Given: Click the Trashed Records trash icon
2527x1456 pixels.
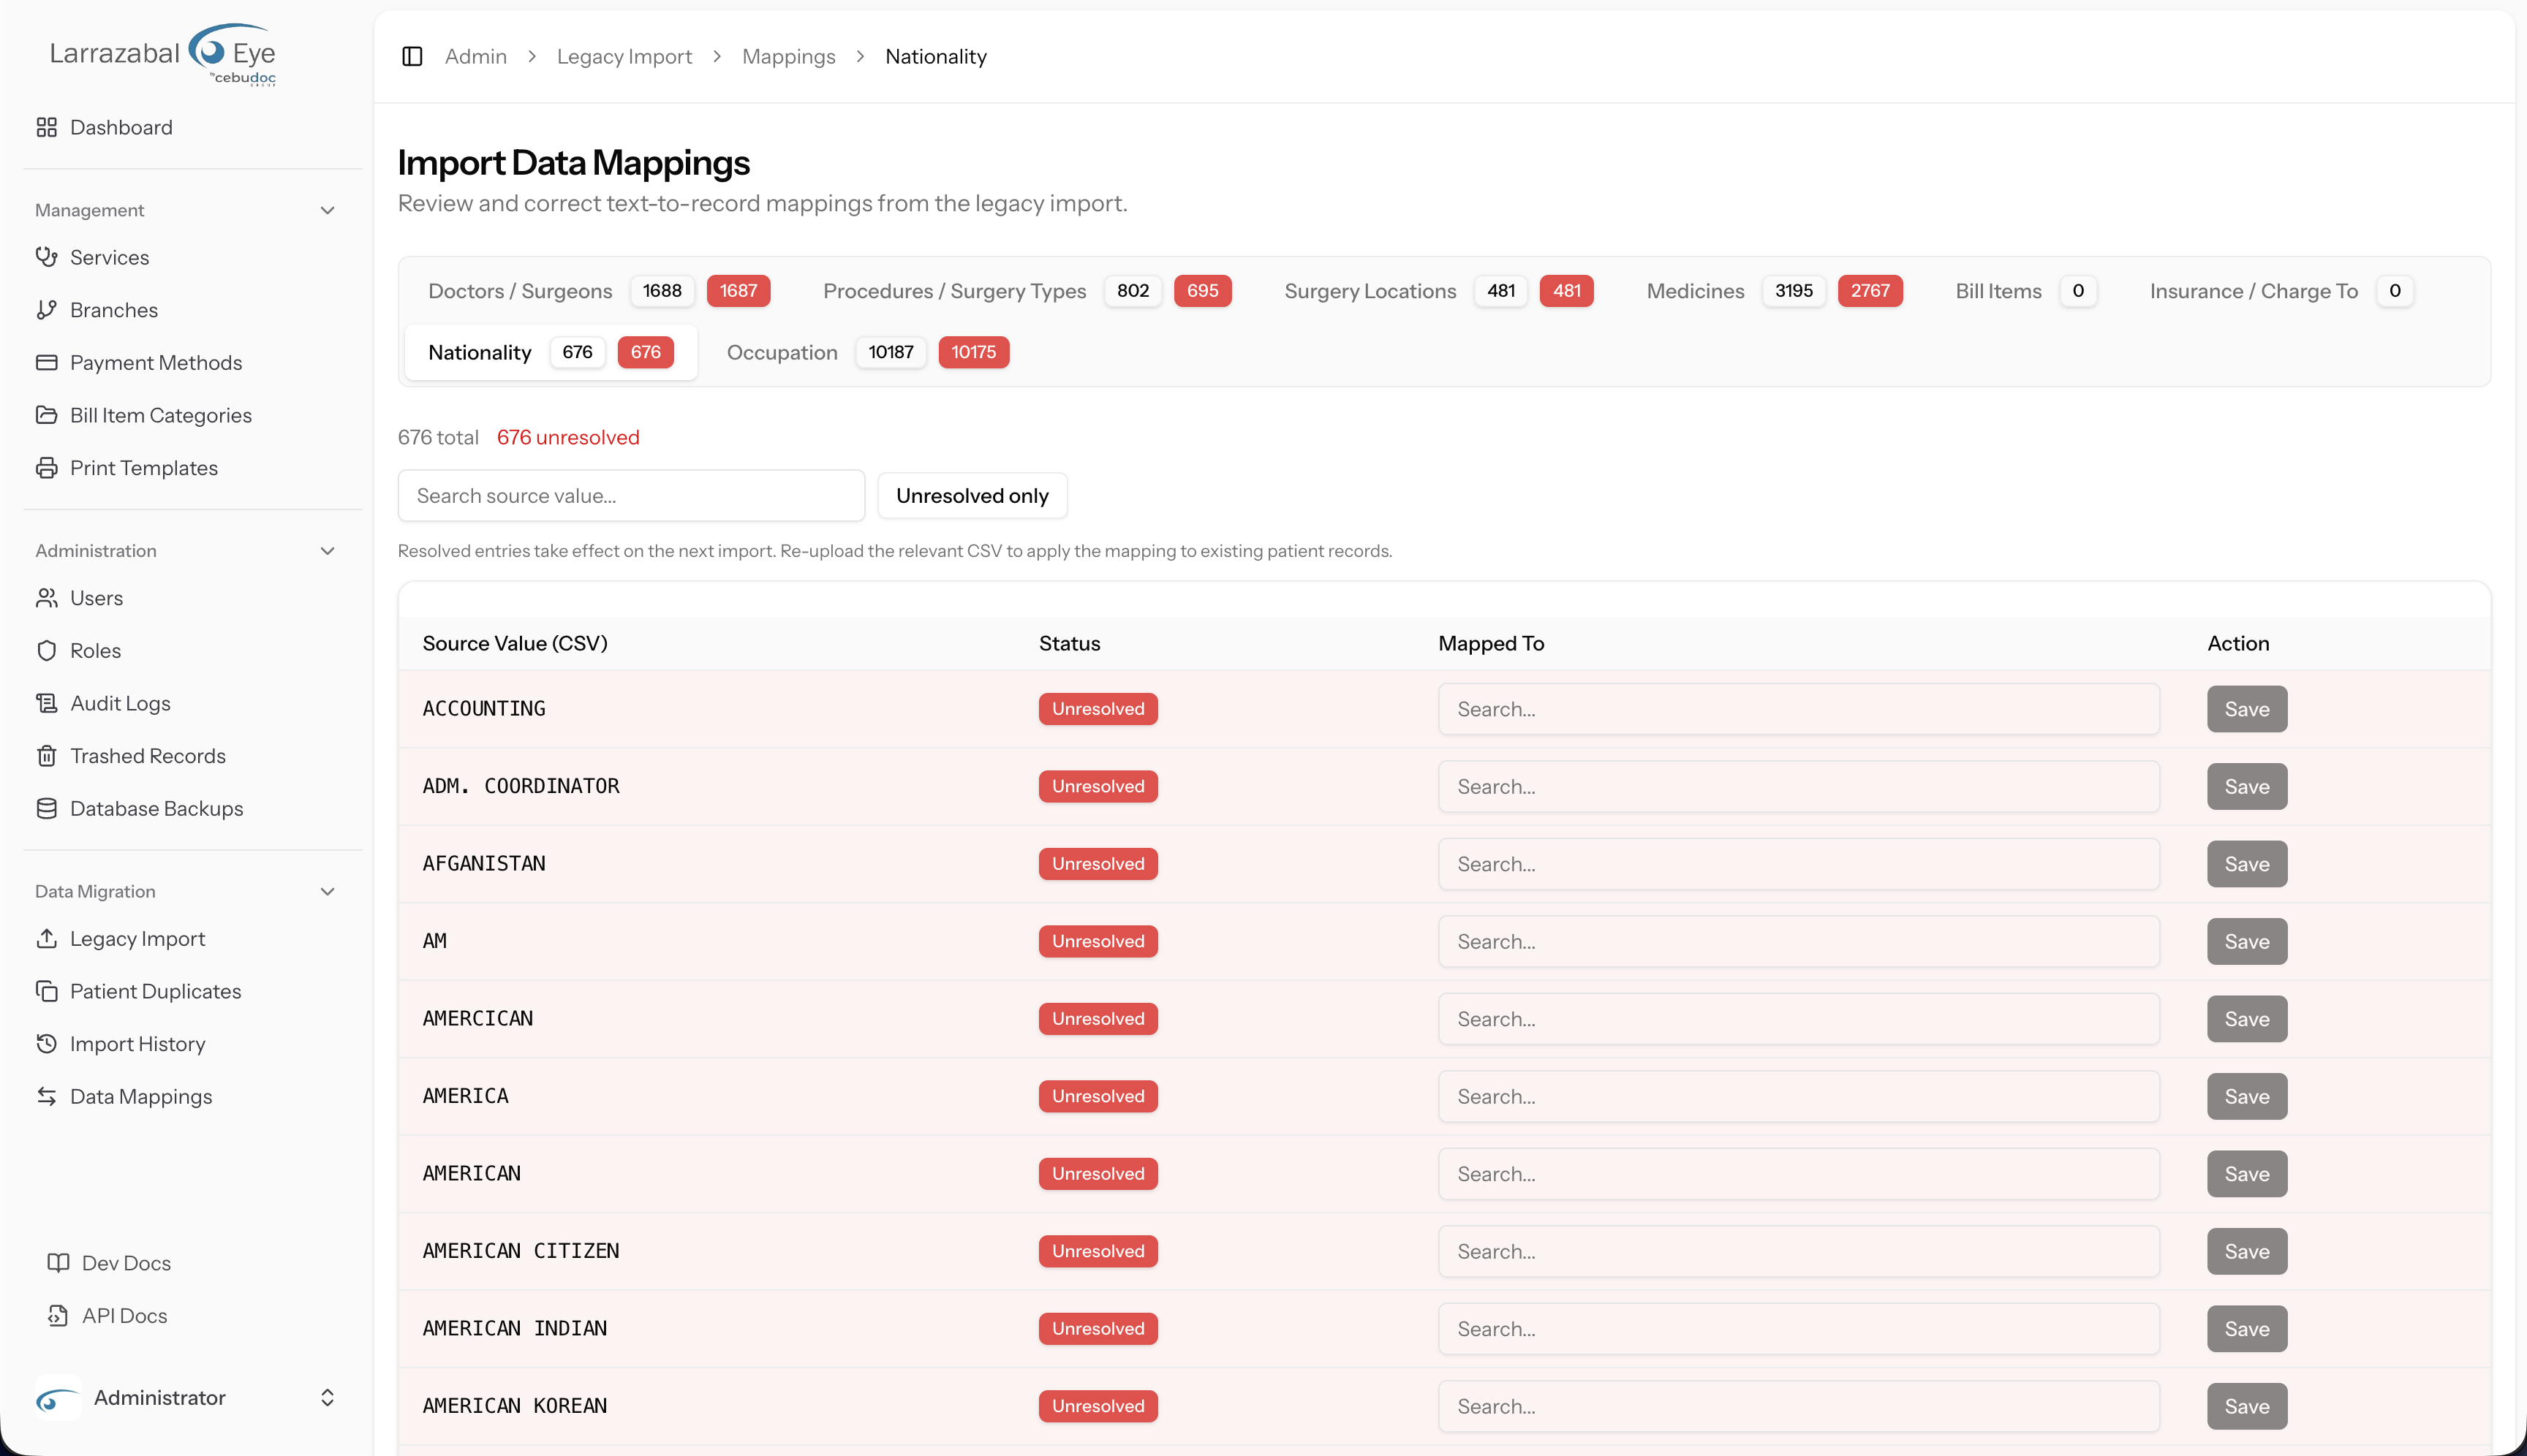Looking at the screenshot, I should point(46,756).
